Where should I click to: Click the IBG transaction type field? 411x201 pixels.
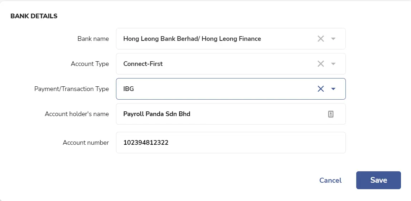(231, 89)
